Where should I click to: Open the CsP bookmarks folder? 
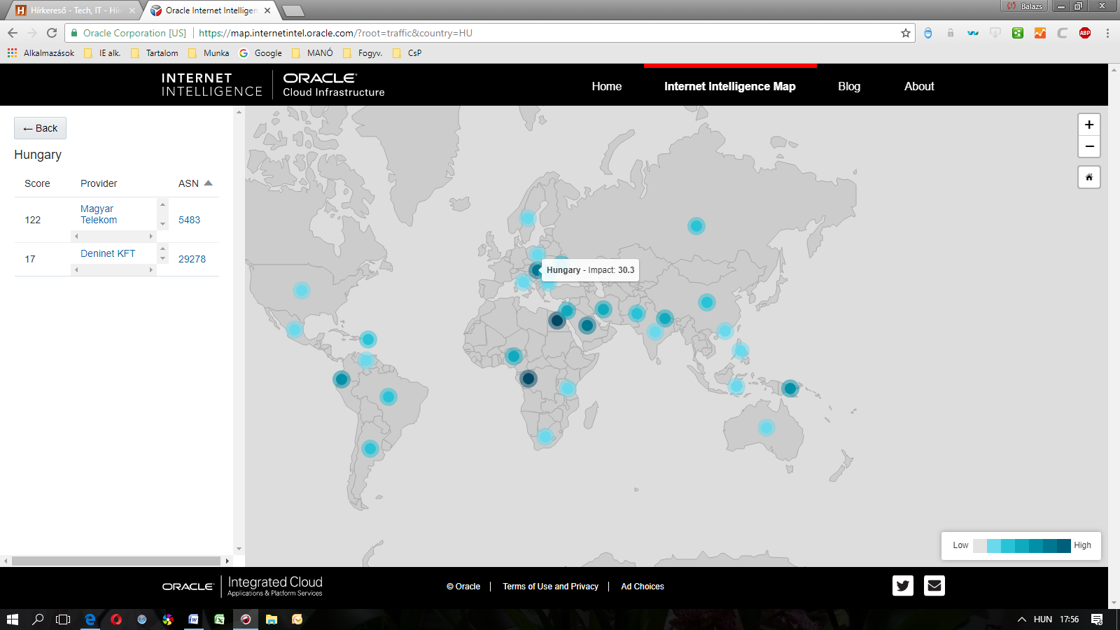[x=407, y=53]
